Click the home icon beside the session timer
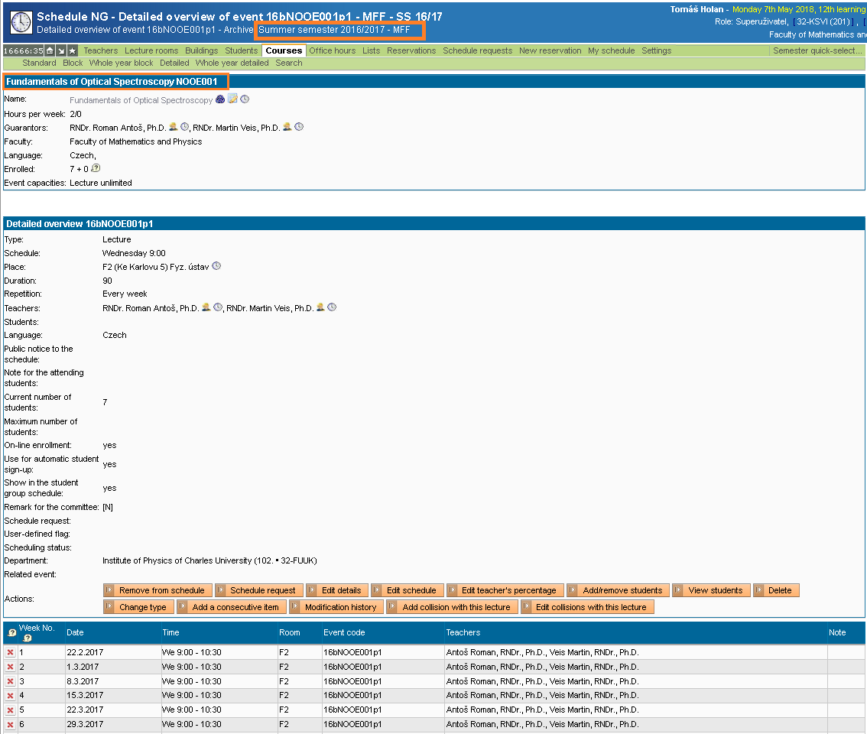867x734 pixels. click(50, 50)
